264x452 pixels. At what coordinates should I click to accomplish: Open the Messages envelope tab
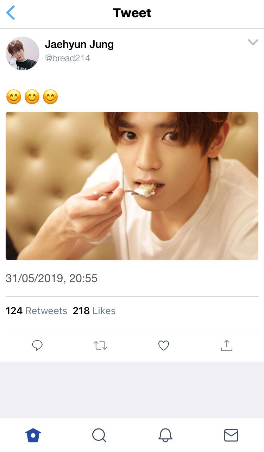point(231,435)
